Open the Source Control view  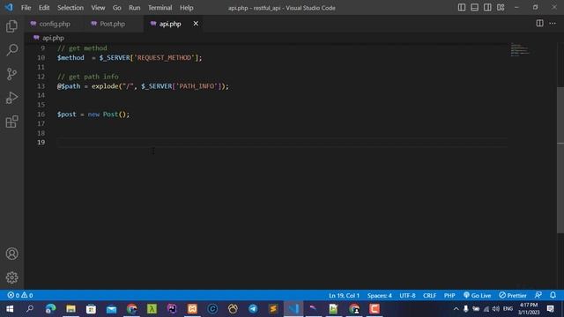point(11,74)
